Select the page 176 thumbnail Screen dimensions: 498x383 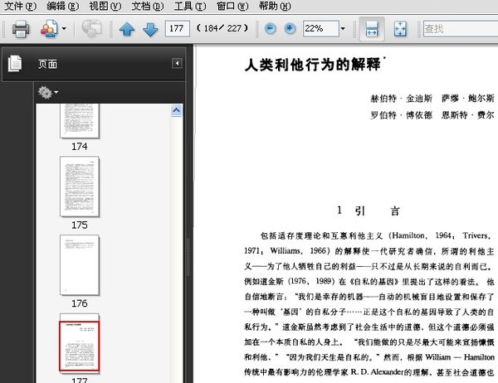(x=80, y=265)
